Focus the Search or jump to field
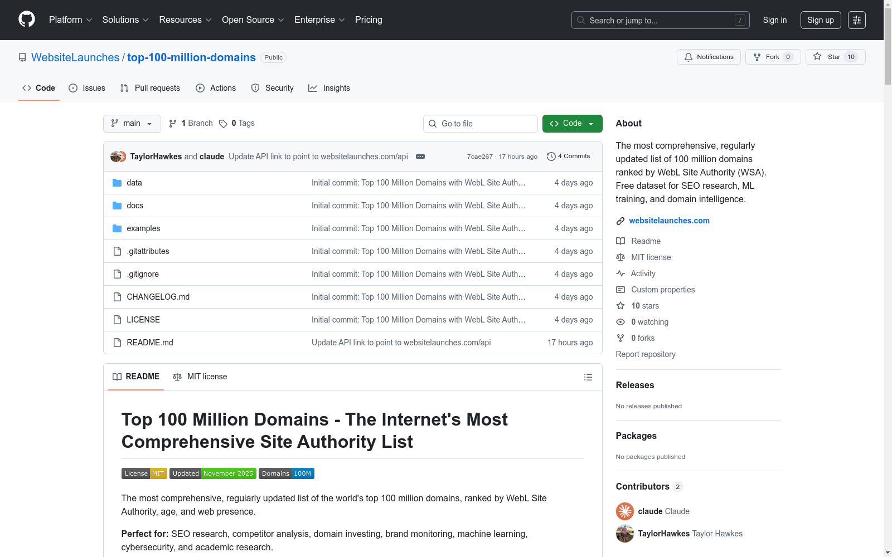Viewport: 892px width, 557px height. coord(661,20)
